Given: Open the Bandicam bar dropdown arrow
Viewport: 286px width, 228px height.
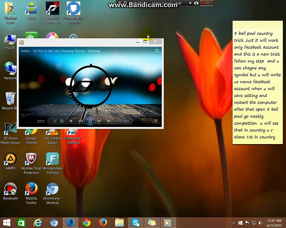Looking at the screenshot, I should 190,3.
